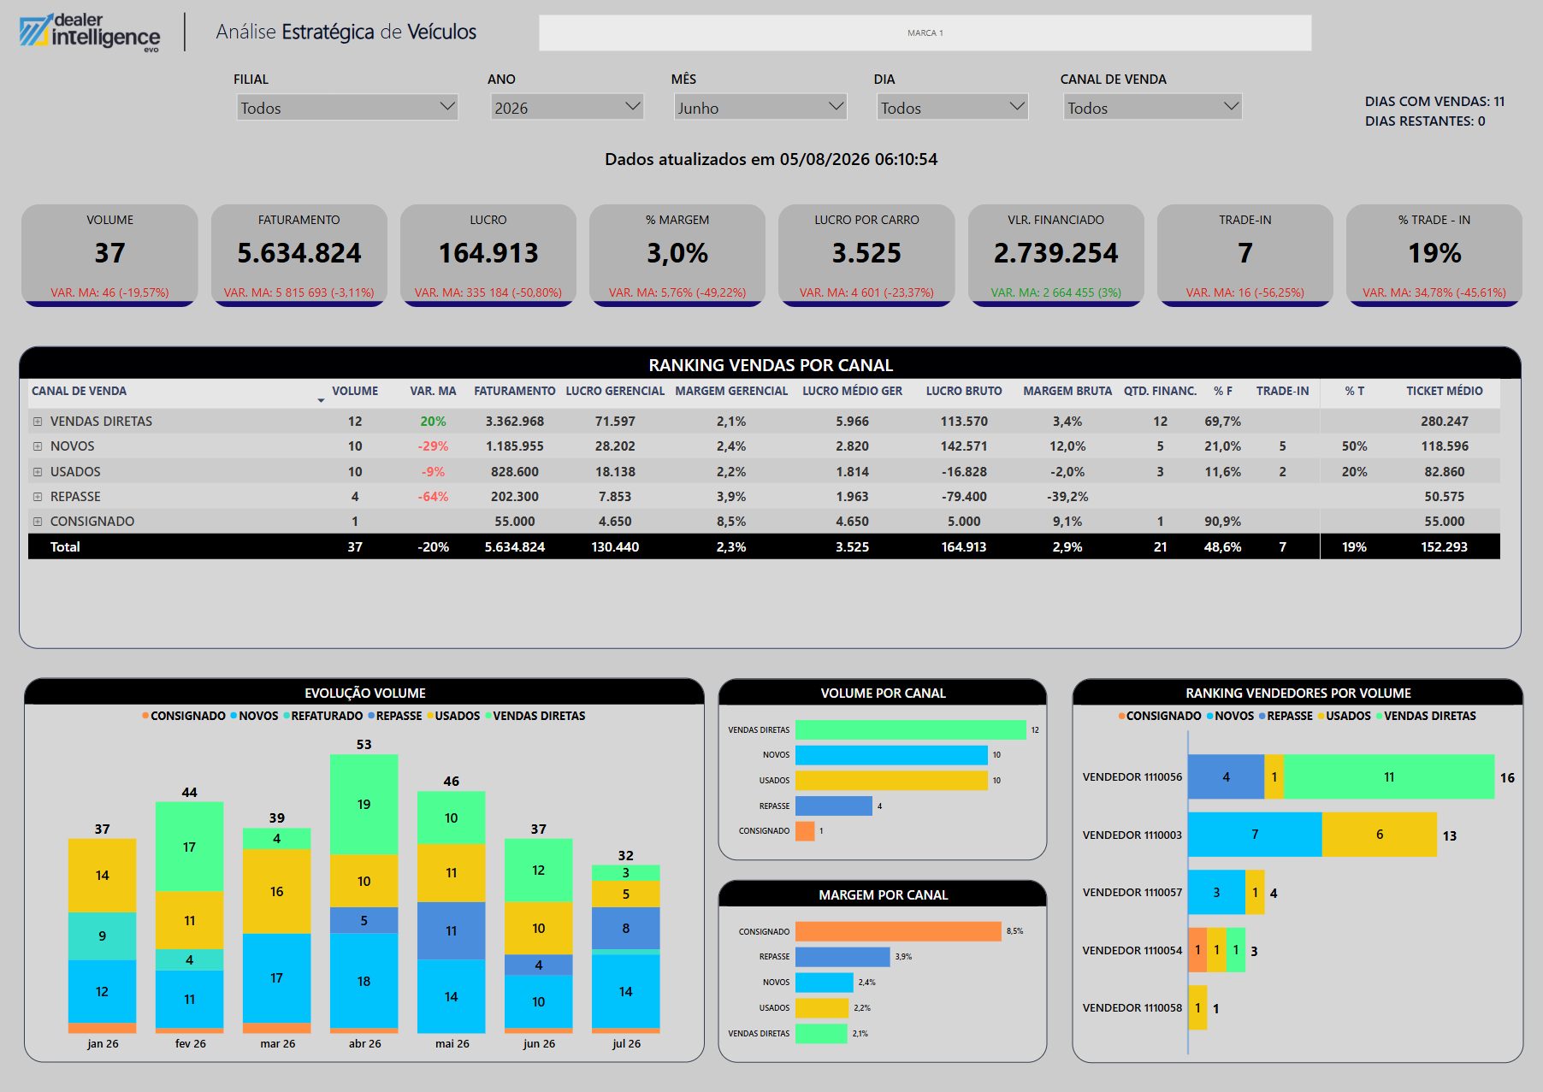Expand the NOVOS channel row
The height and width of the screenshot is (1092, 1543).
point(38,446)
